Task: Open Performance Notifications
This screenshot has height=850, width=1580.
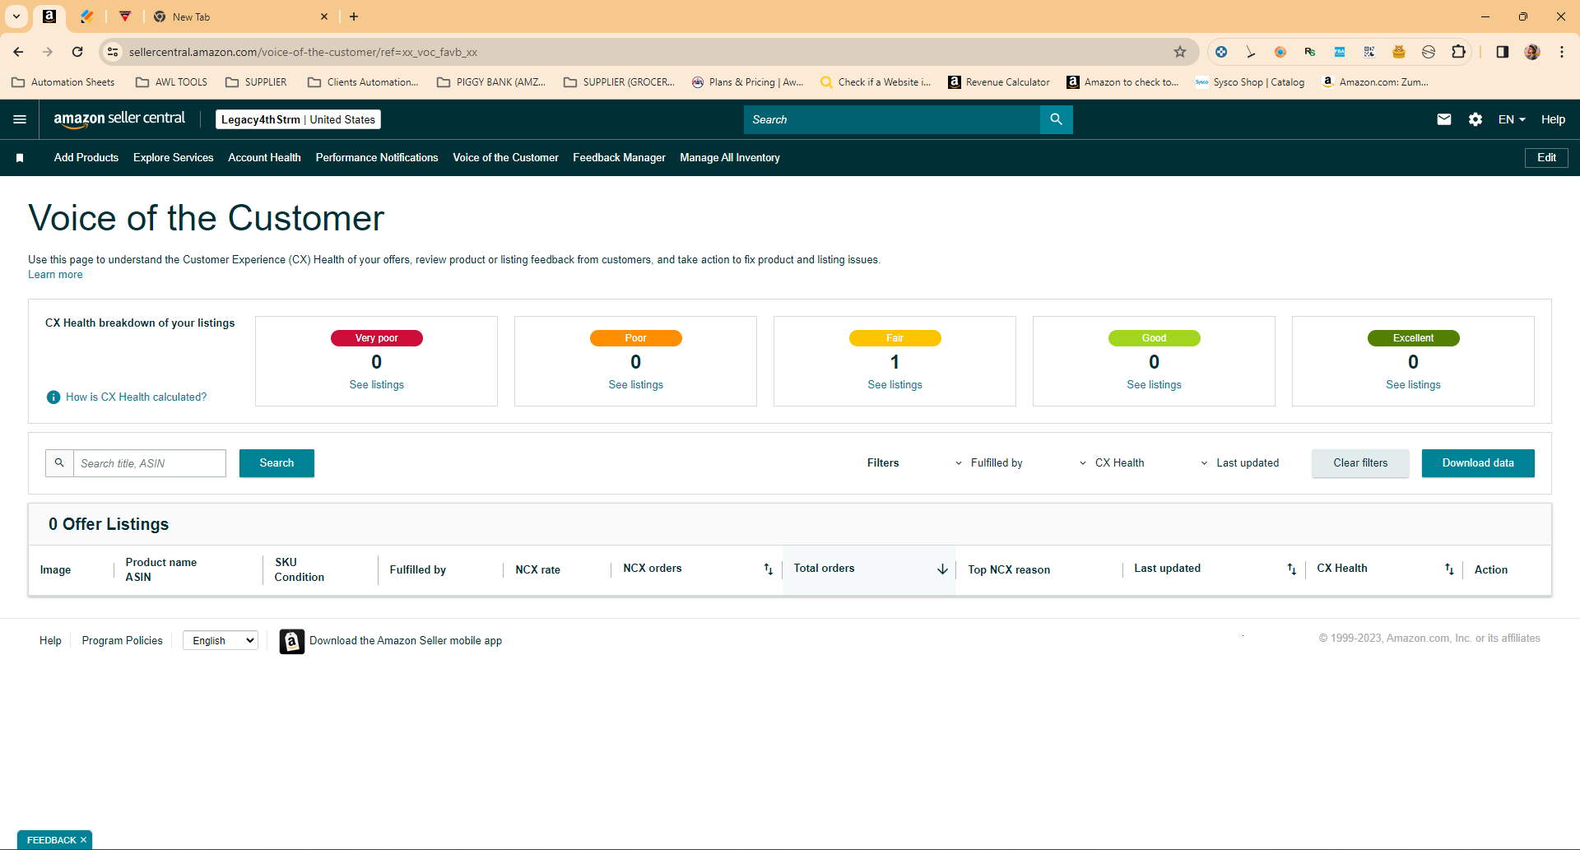Action: [x=377, y=158]
